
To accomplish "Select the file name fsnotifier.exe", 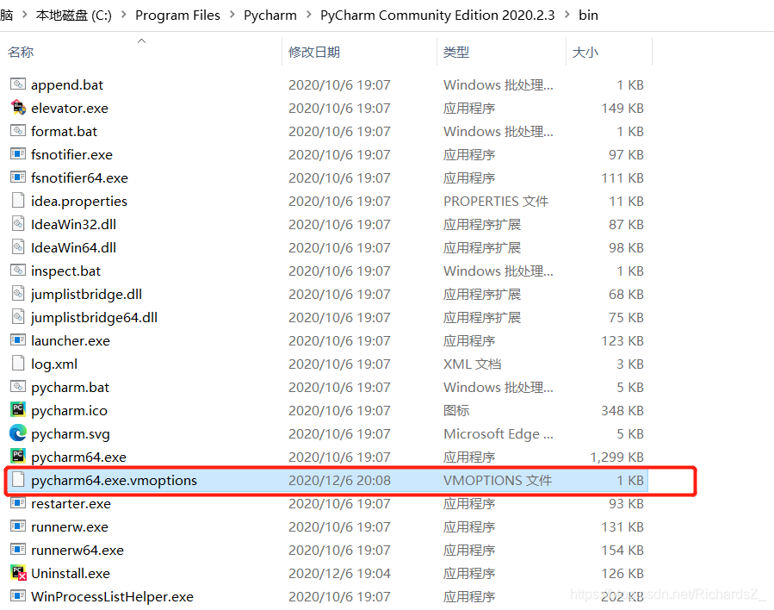I will click(71, 154).
